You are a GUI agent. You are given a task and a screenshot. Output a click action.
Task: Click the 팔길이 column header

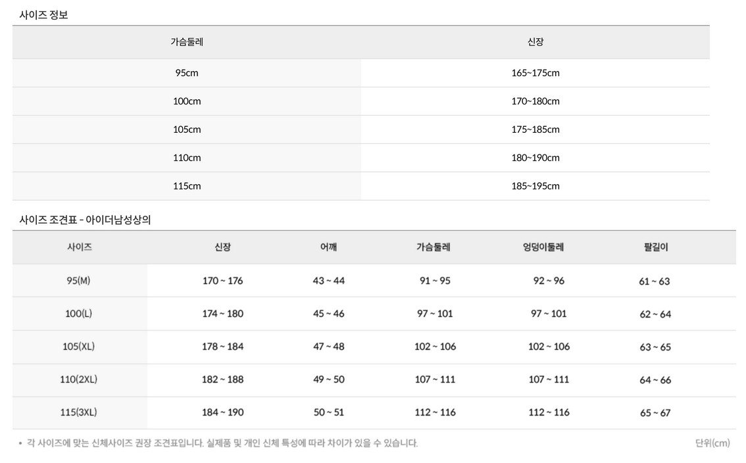coord(656,247)
